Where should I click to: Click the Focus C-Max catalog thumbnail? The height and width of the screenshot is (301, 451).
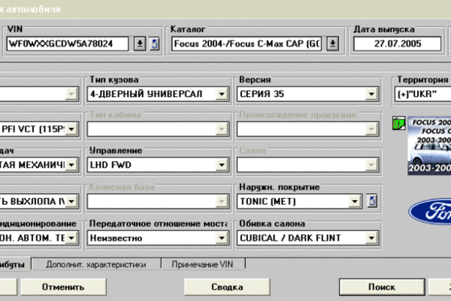[x=429, y=145]
